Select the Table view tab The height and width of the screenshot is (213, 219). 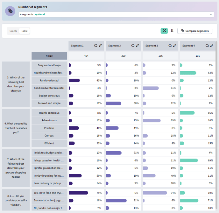tap(25, 31)
